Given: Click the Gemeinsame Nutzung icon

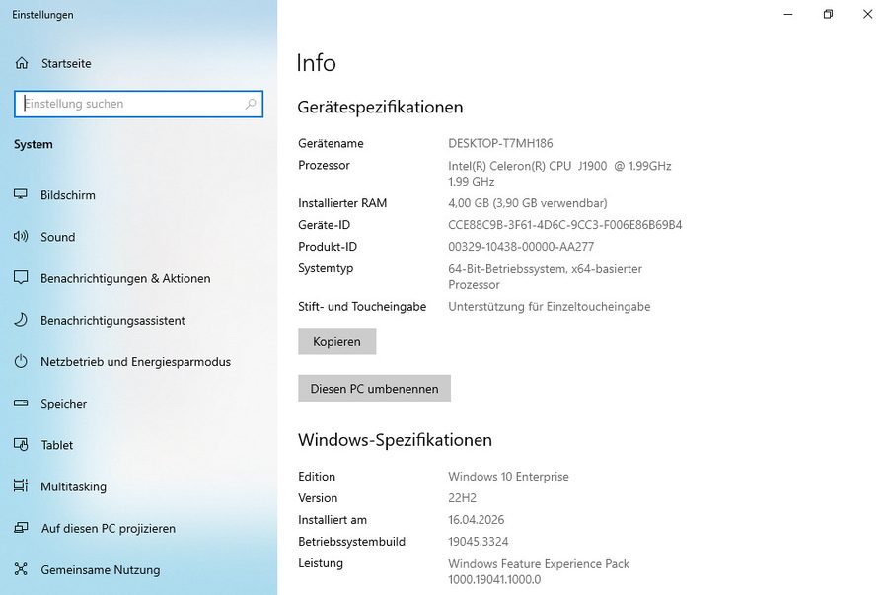Looking at the screenshot, I should tap(21, 569).
